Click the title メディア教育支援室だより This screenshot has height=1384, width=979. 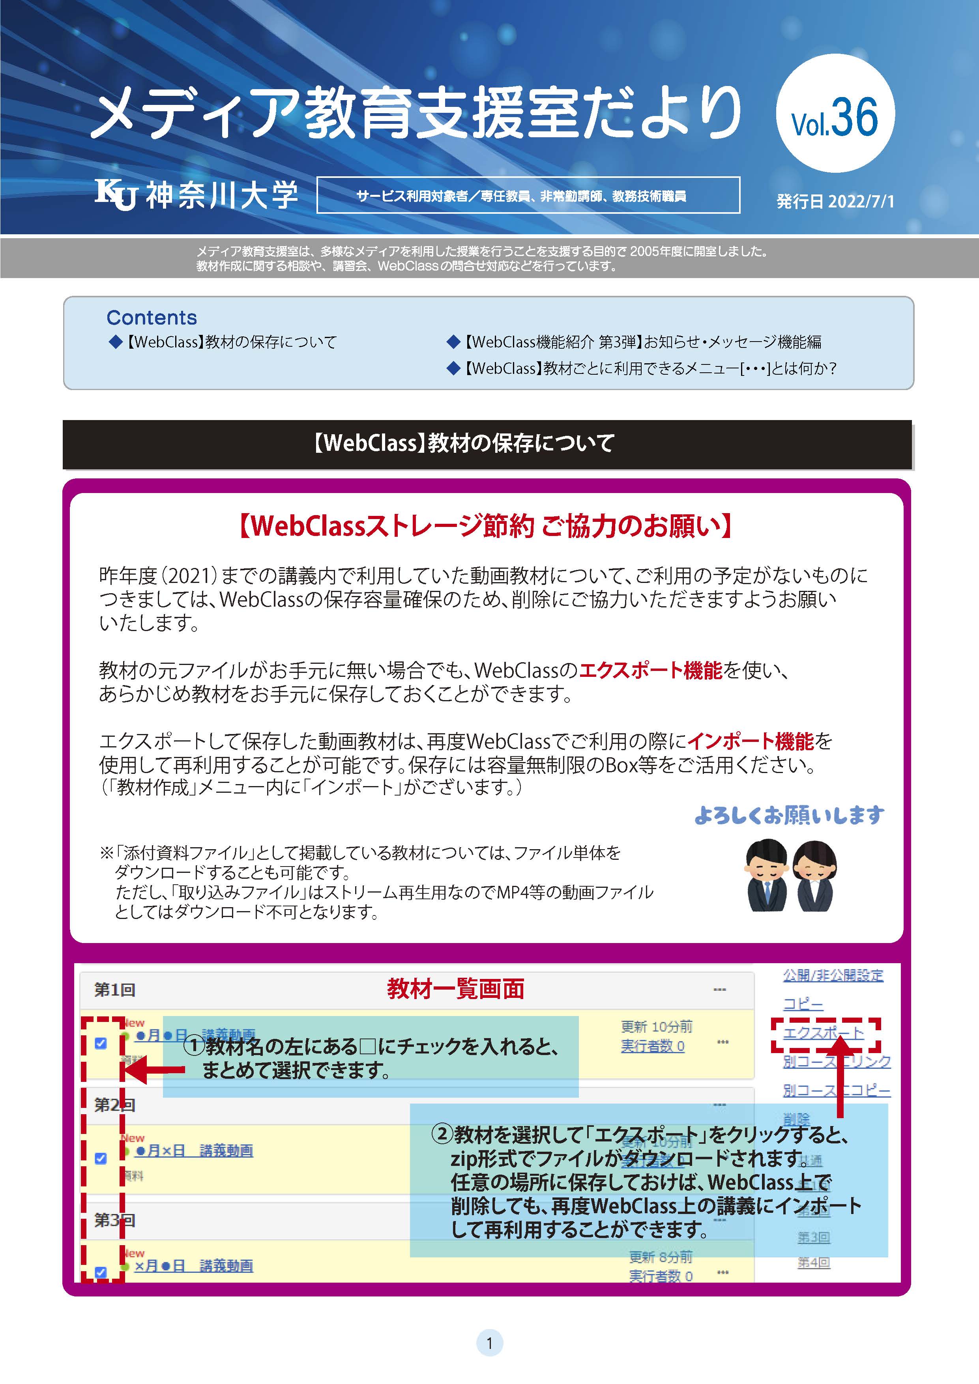coord(416,112)
